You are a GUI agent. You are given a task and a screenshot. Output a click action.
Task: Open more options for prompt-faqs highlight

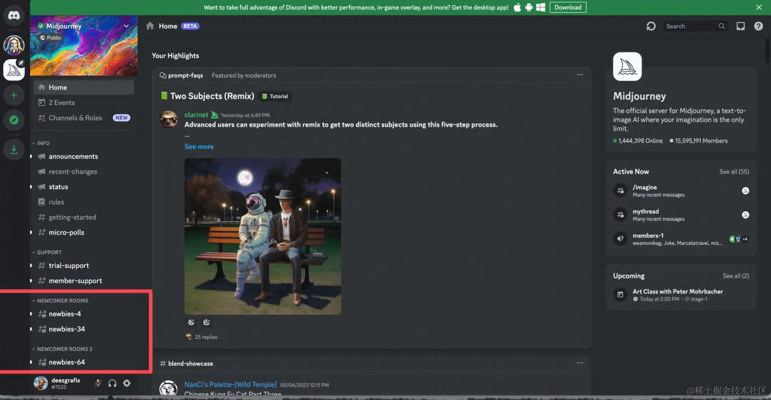(580, 75)
